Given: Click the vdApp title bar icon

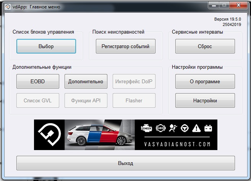Looking at the screenshot, I should tap(8, 7).
